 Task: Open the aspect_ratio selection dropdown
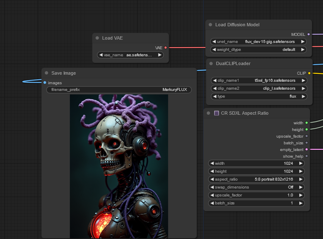pos(256,179)
